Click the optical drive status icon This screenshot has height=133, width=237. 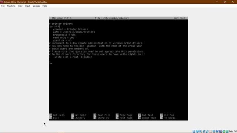pos(197,131)
